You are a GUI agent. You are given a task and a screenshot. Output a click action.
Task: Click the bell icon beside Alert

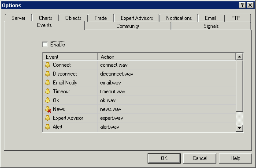[48, 127]
